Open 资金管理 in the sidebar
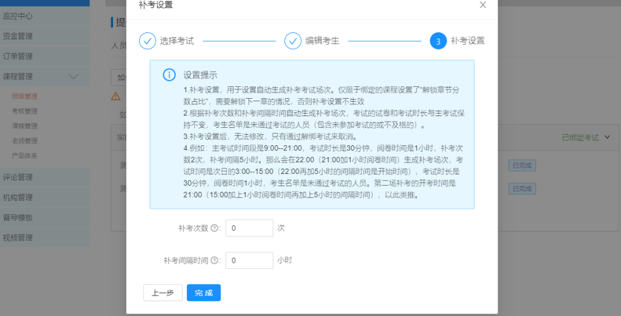 tap(45, 36)
